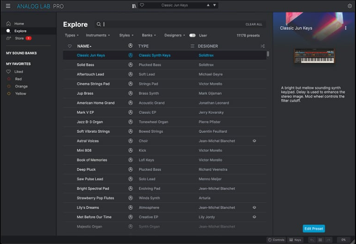Select the Red favorites tag
Screen dimensions: 356x244
(19, 79)
